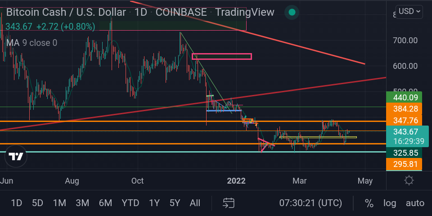This screenshot has width=432, height=216.
Task: Toggle log scale mode
Action: pos(390,203)
